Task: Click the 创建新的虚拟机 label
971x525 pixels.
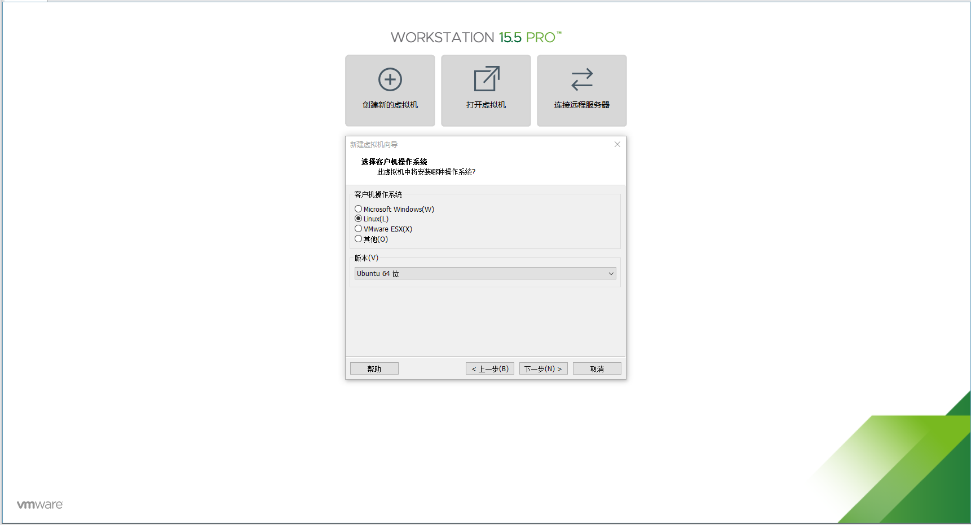Action: pyautogui.click(x=390, y=105)
